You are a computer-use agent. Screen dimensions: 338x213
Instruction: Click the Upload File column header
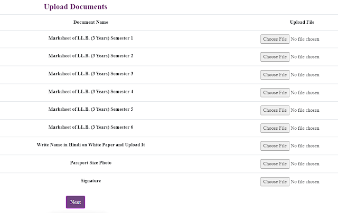click(302, 22)
